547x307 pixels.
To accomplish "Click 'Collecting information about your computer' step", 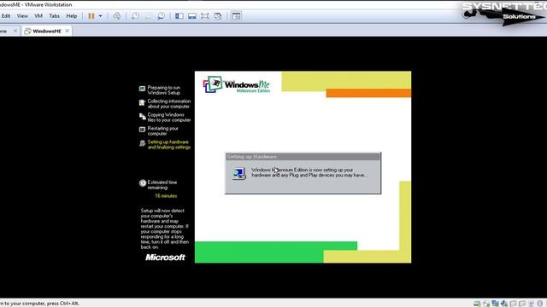I will [x=169, y=104].
